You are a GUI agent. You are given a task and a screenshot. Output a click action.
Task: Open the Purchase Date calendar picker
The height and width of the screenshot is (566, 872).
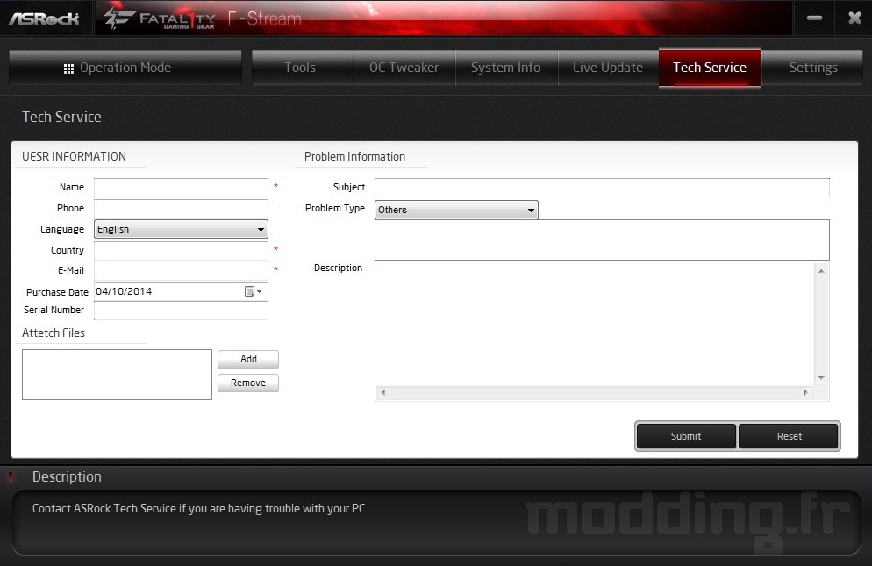pyautogui.click(x=254, y=291)
